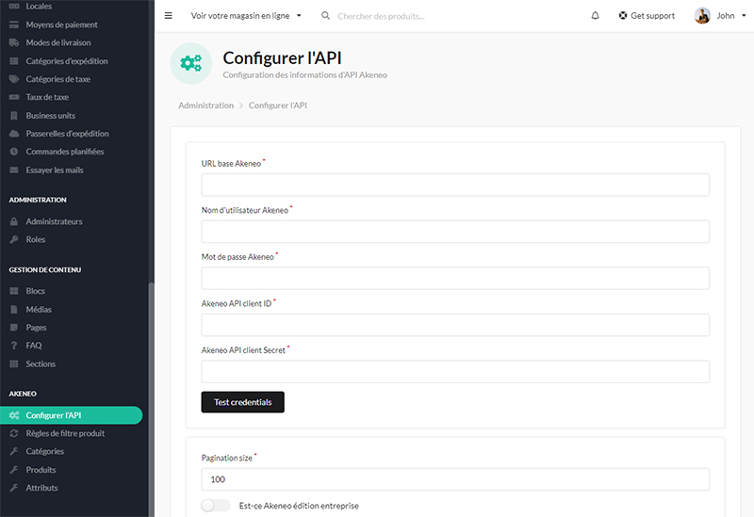Image resolution: width=754 pixels, height=517 pixels.
Task: Click the Commandes planifiées clock icon
Action: click(14, 152)
